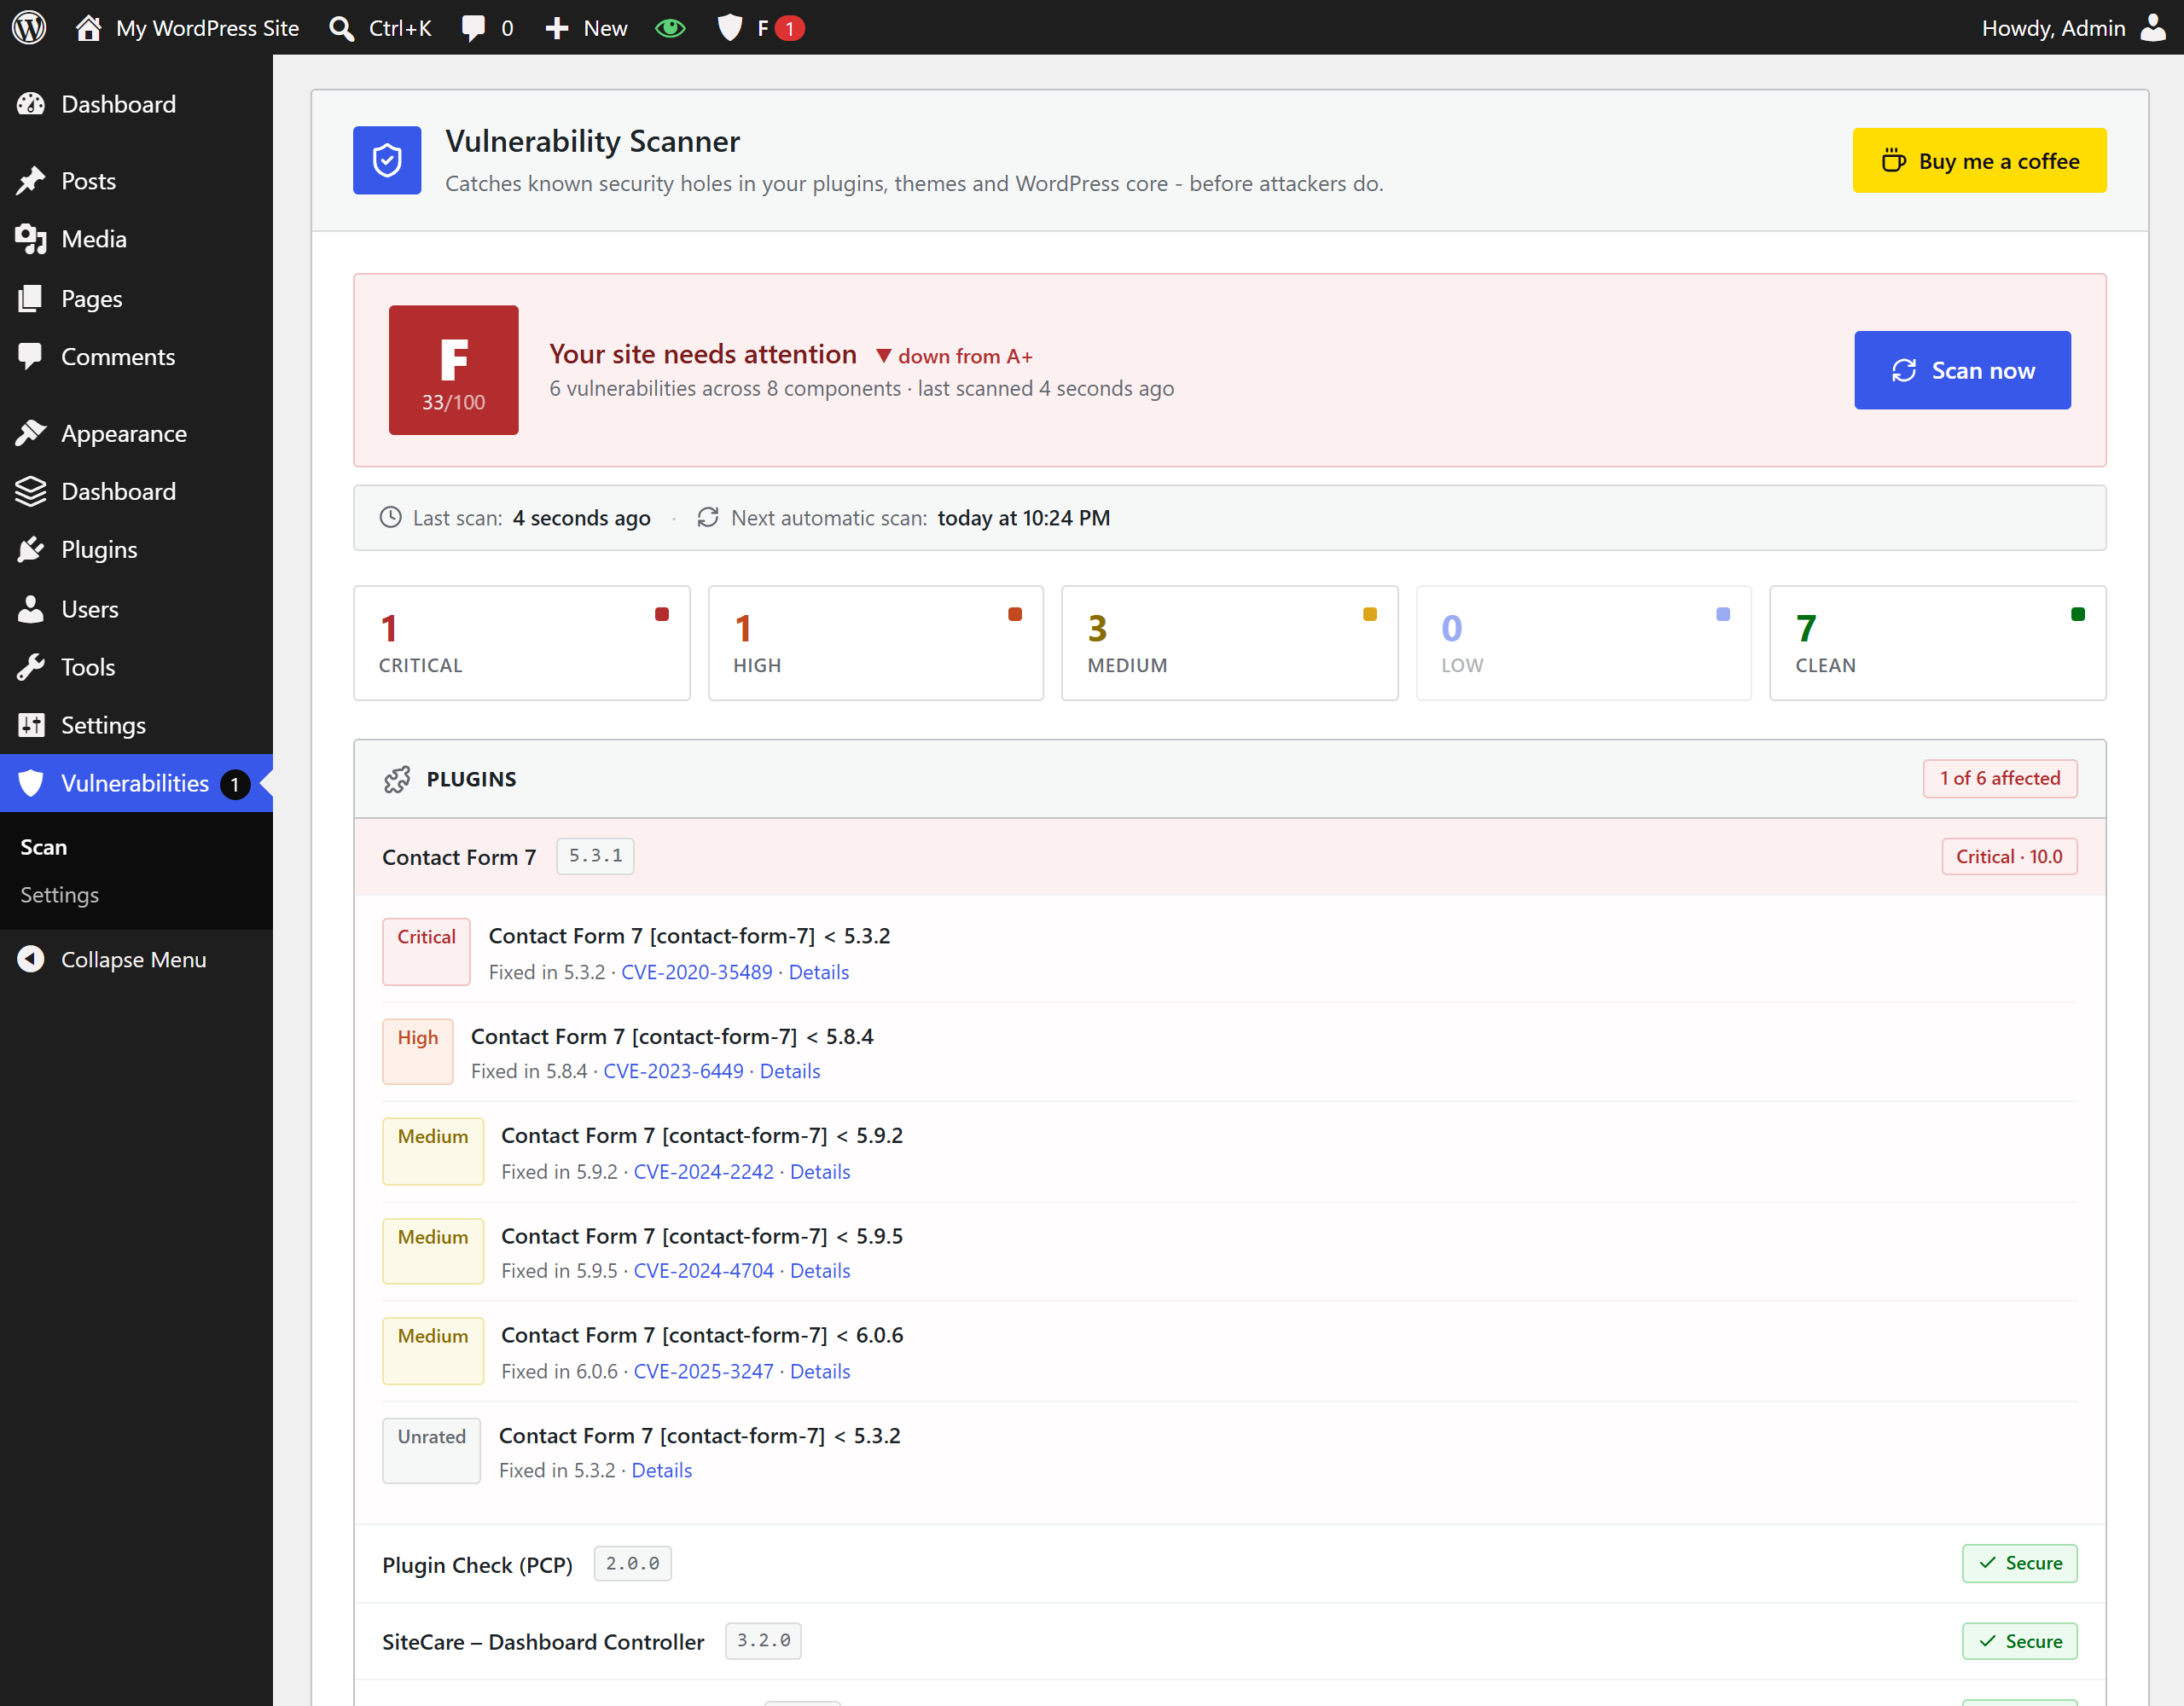Click the LOW count card

point(1584,643)
